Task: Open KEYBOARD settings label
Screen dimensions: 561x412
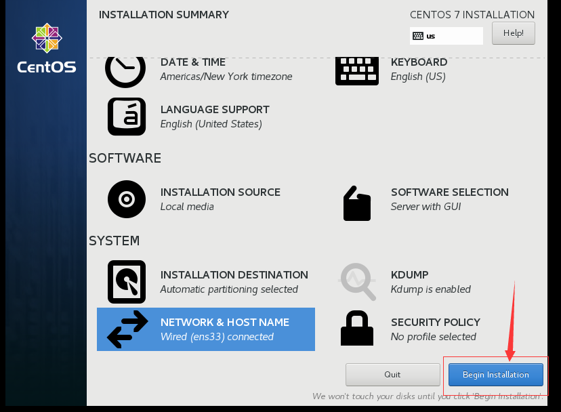Action: click(419, 62)
